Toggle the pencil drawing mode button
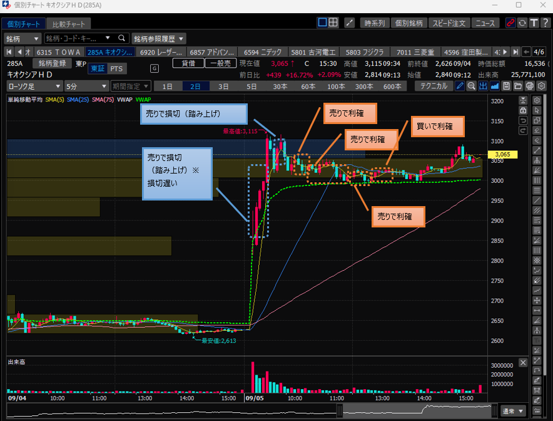Viewport: 553px width, 421px height. (x=460, y=86)
